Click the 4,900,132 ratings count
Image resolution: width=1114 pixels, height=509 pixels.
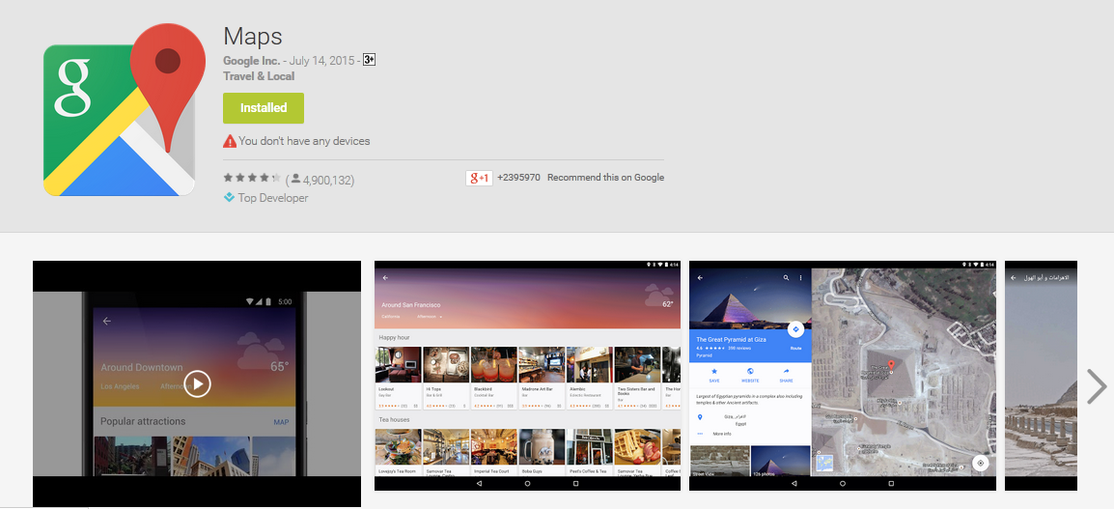tap(327, 180)
